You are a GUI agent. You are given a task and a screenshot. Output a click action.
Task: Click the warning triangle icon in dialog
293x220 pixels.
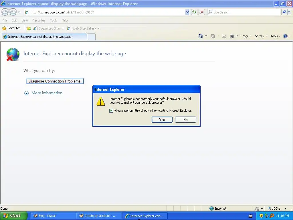(x=101, y=101)
